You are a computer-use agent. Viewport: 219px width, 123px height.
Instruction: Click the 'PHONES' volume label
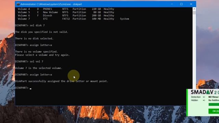point(47,9)
